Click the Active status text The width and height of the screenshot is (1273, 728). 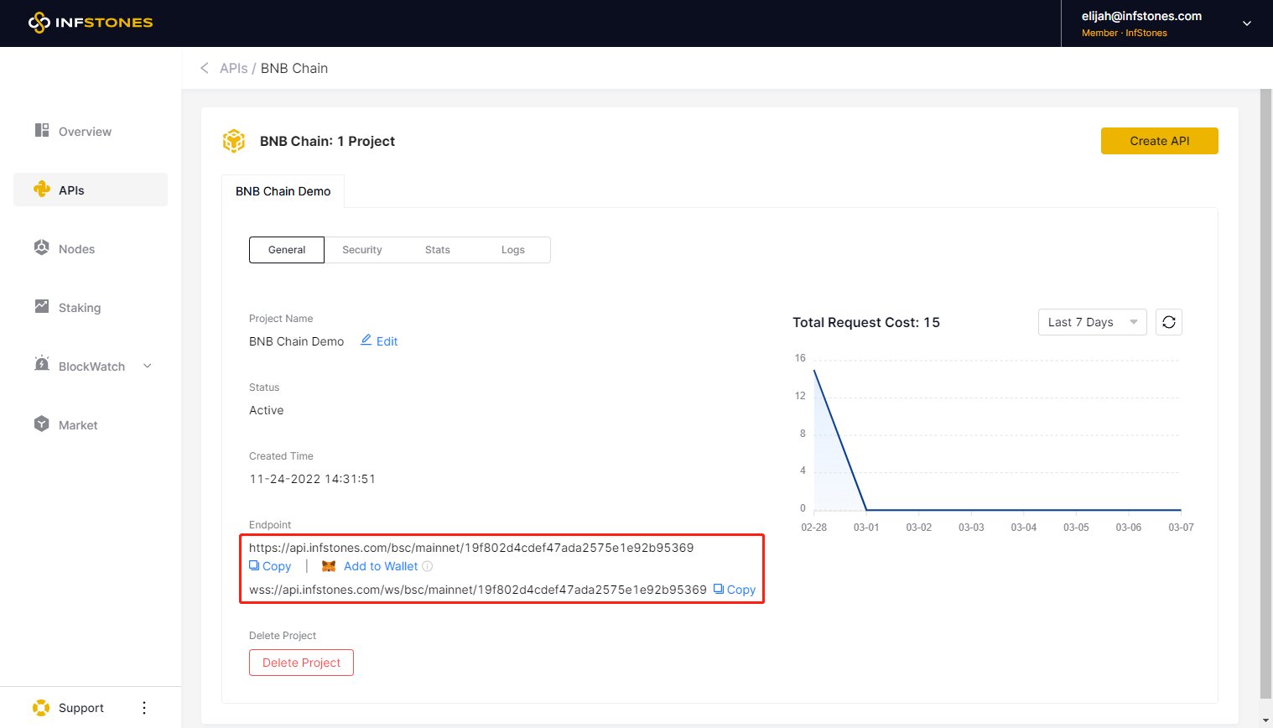coord(267,410)
